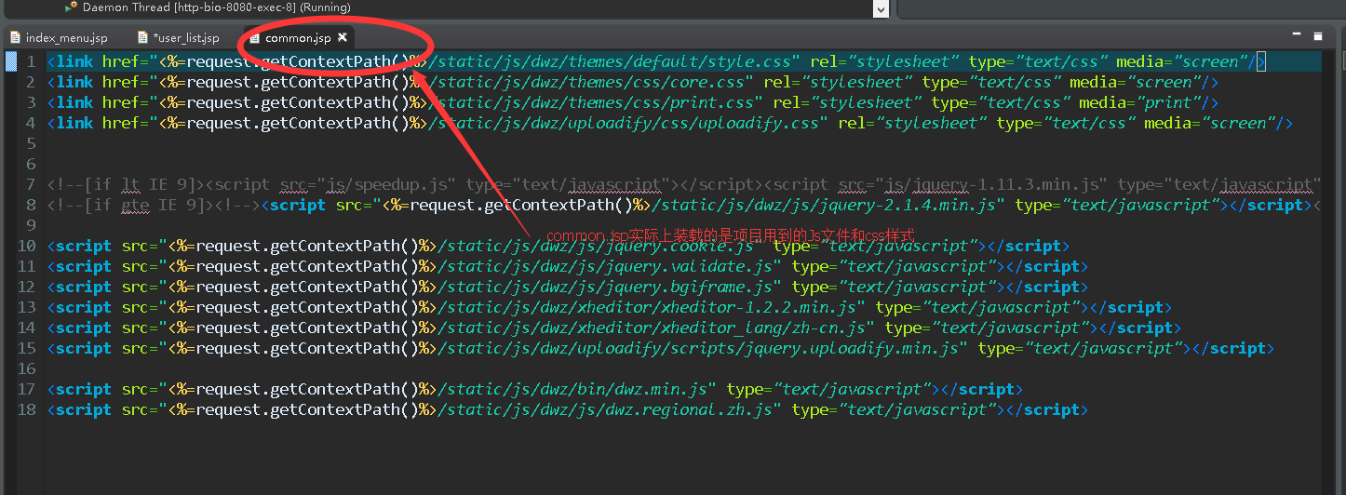
Task: Click line number 9 in the gutter
Action: point(31,225)
